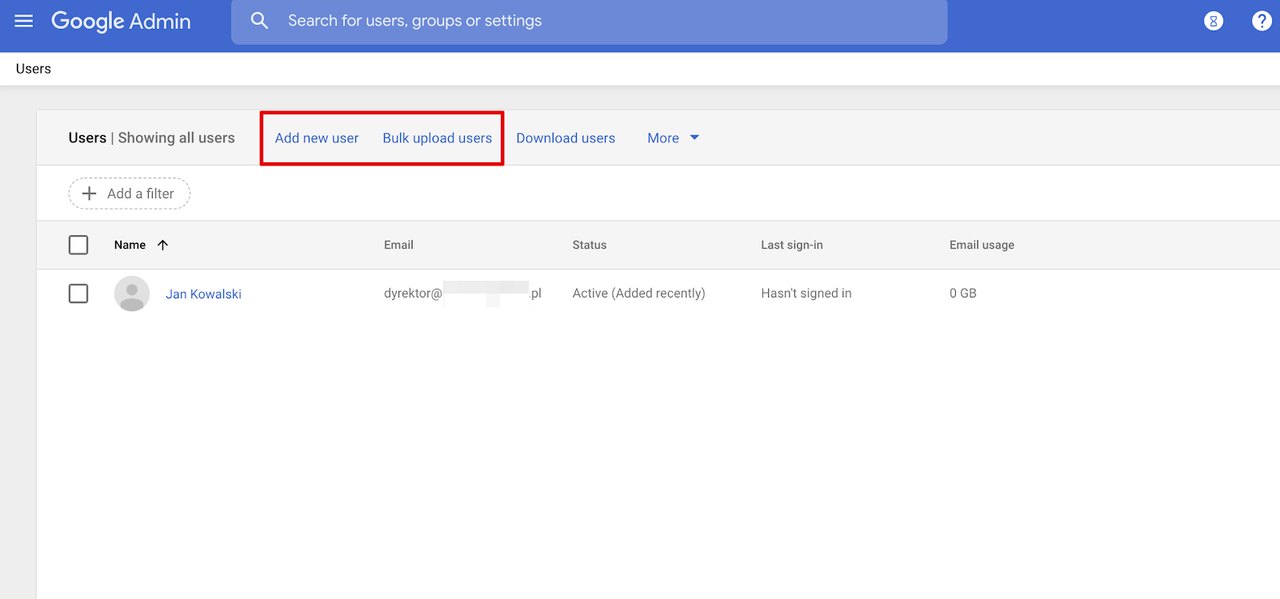Click the Google Admin logo
The image size is (1280, 599).
point(121,21)
